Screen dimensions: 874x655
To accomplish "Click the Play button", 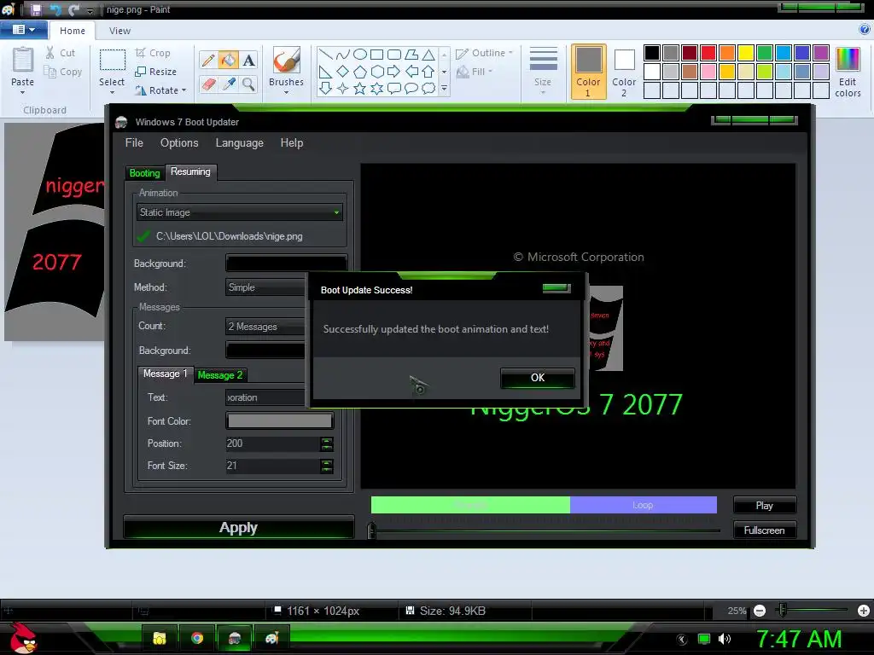I will pos(764,505).
